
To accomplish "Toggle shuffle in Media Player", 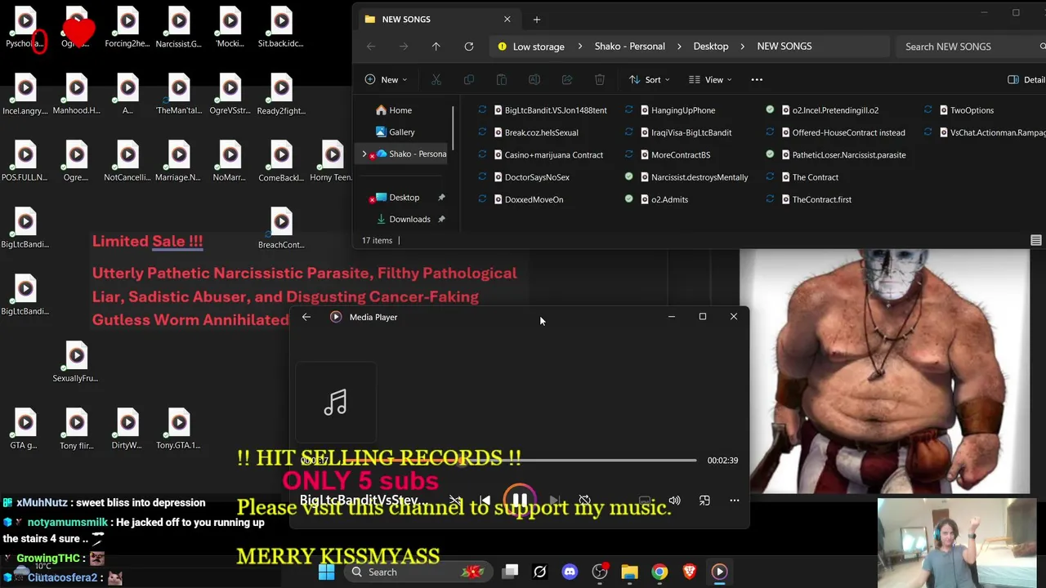I will click(455, 501).
